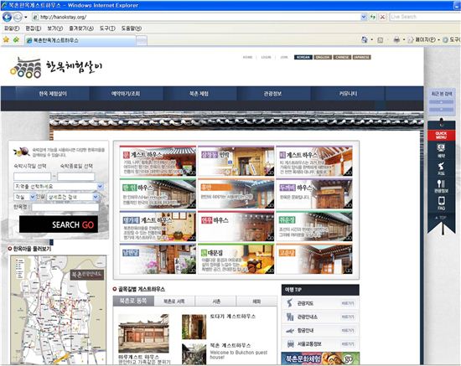Select the 북촌 체험 navigation tab

[x=199, y=94]
